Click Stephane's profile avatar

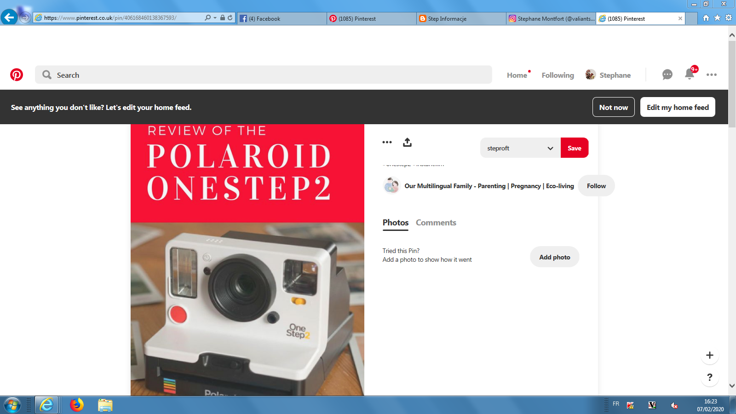(591, 75)
